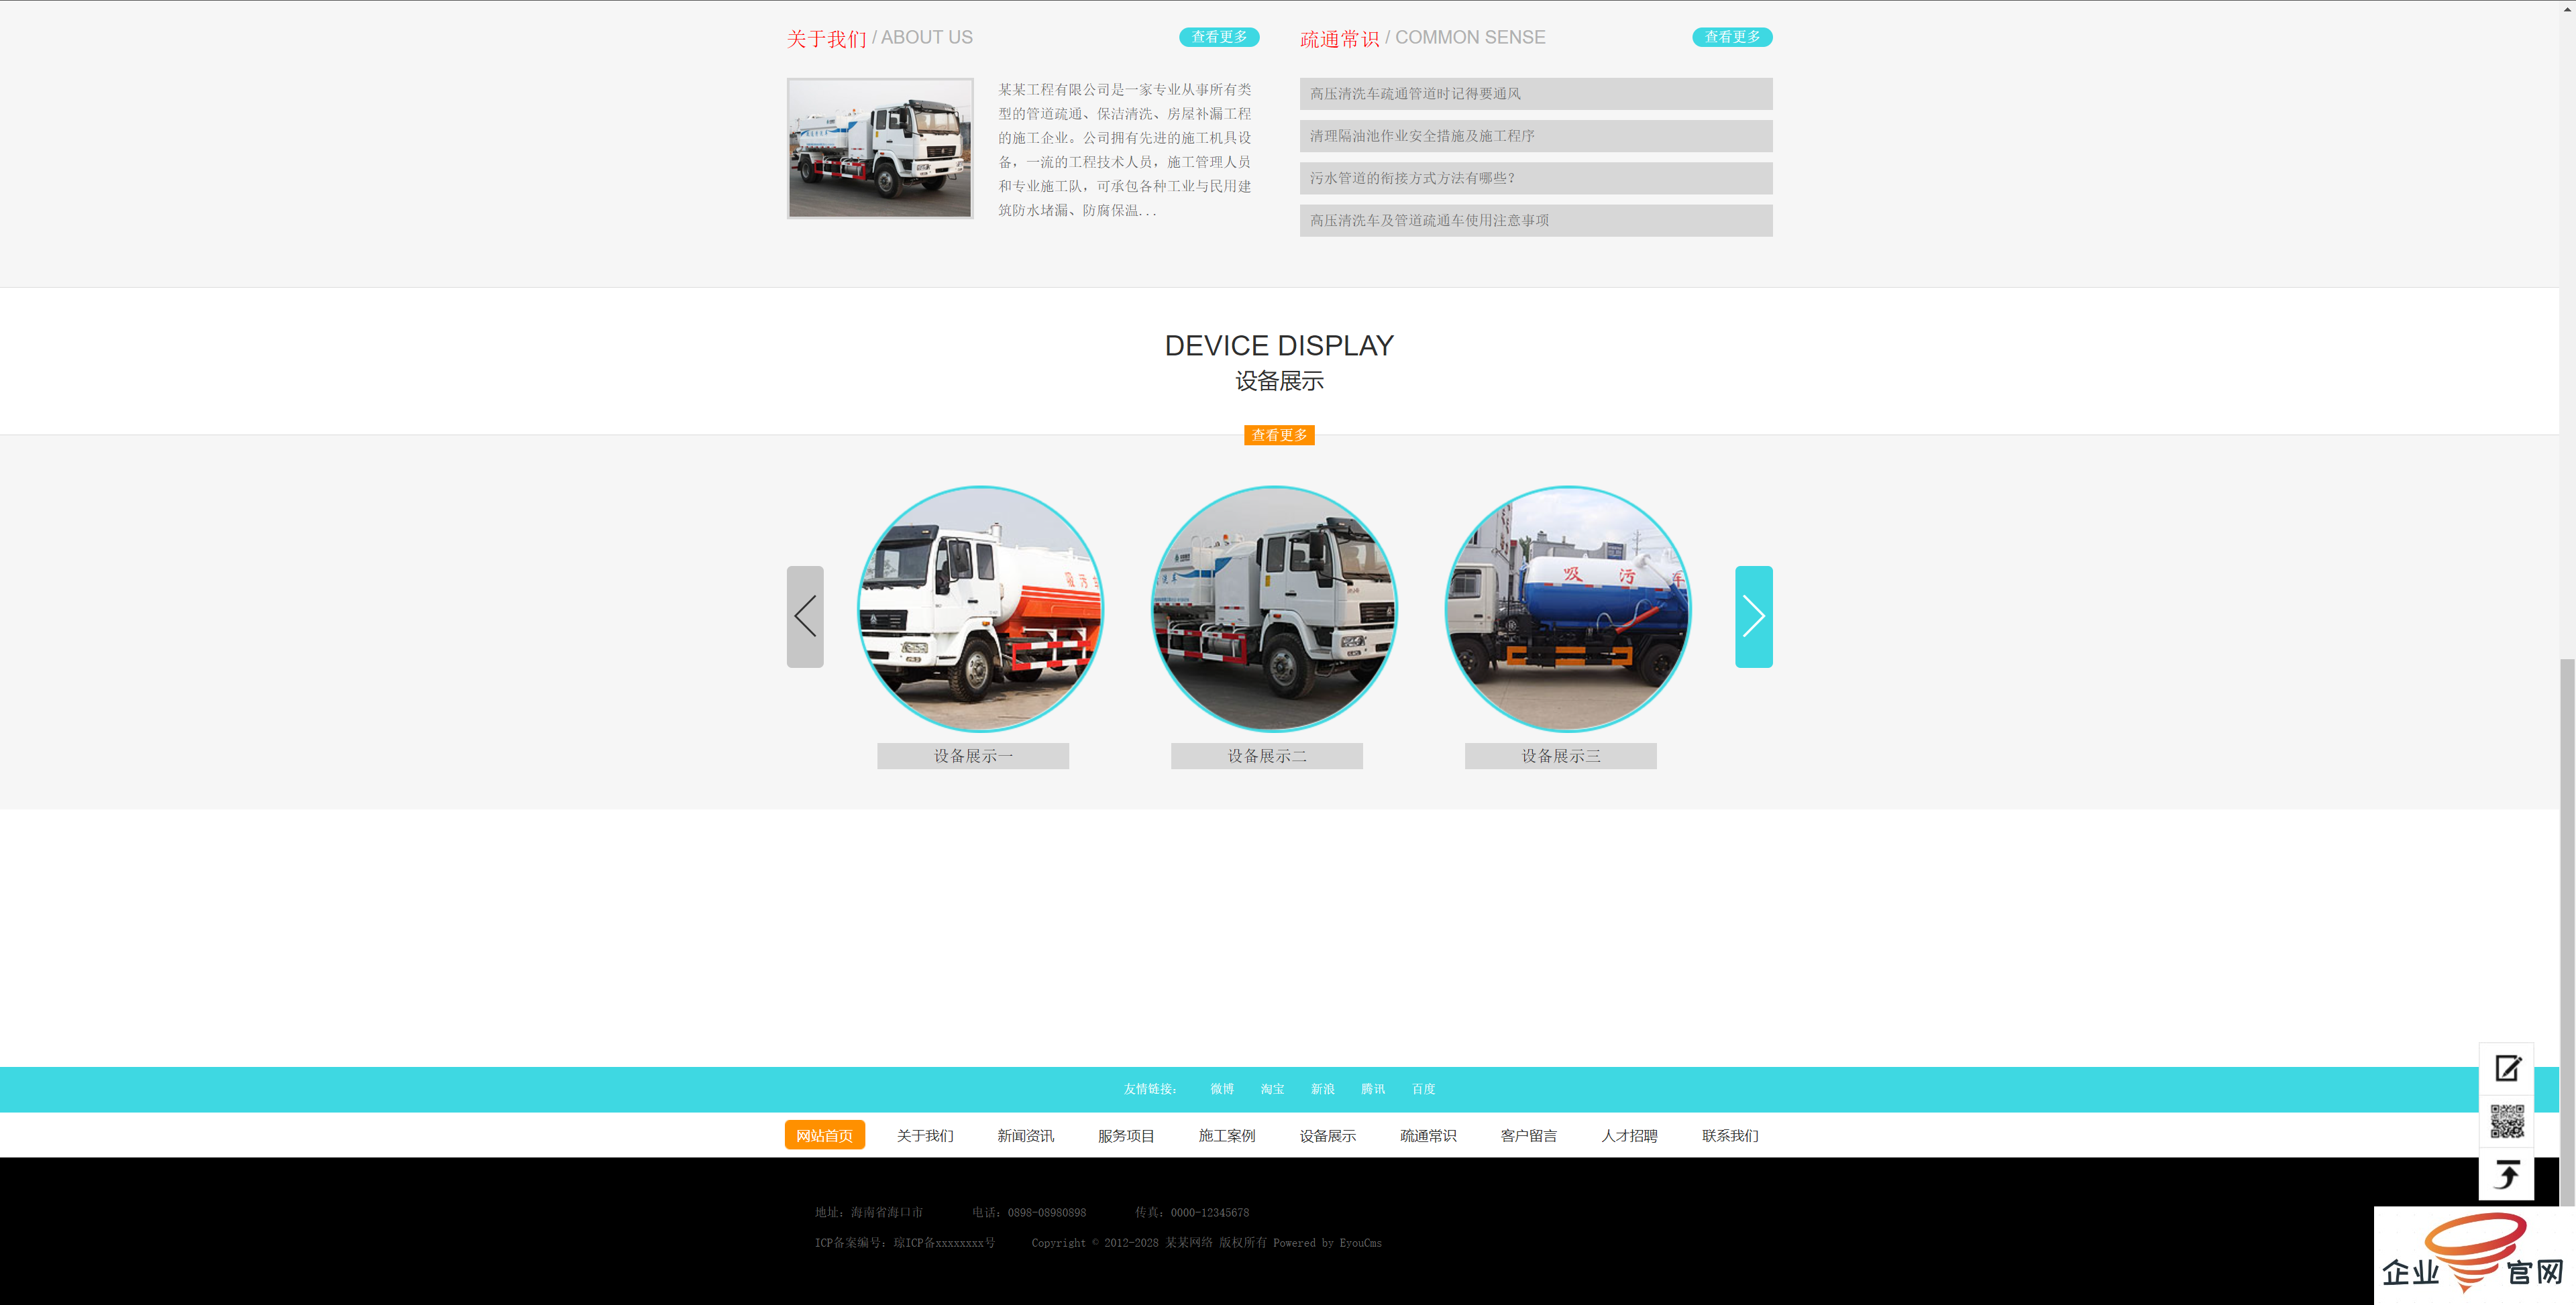Select 服务项目 in footer navigation
Viewport: 2576px width, 1305px height.
[1126, 1135]
